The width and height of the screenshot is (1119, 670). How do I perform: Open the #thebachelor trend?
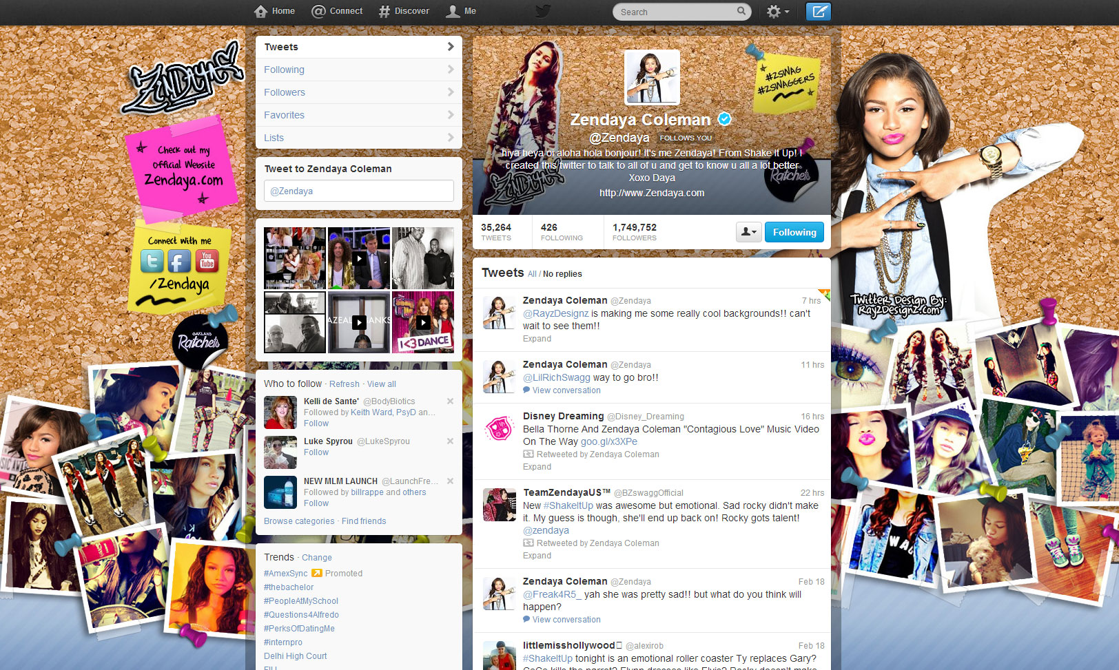[x=289, y=587]
